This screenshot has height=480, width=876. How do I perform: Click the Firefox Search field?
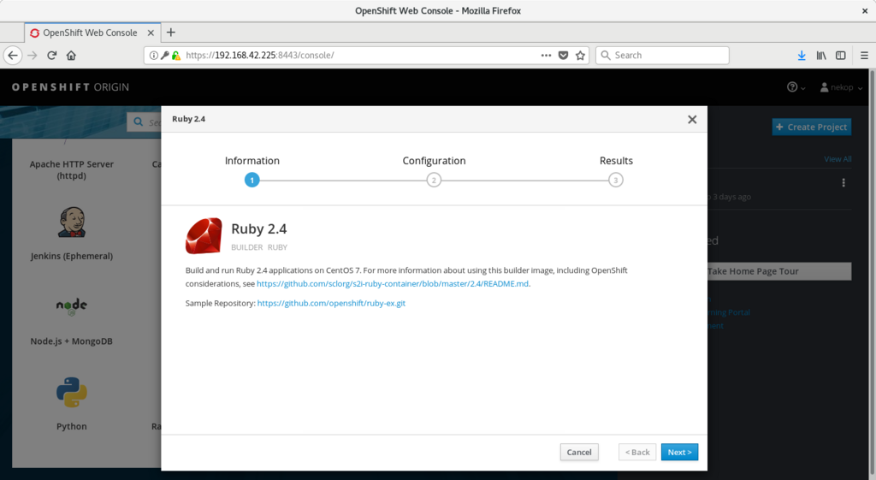[x=662, y=56]
